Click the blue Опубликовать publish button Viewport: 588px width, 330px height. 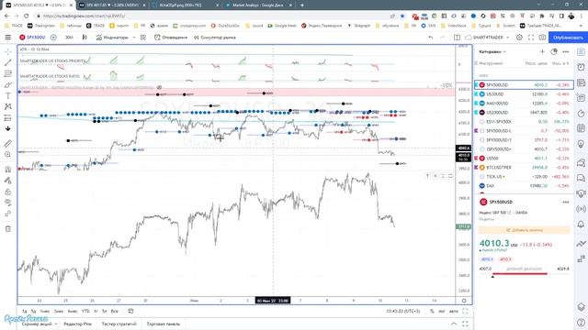coord(568,38)
